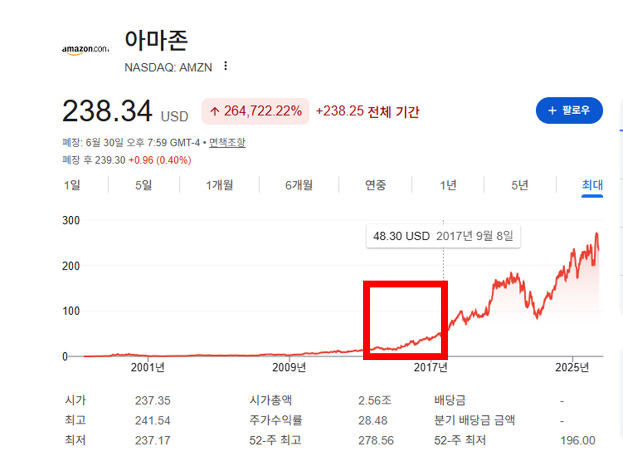This screenshot has width=623, height=466.
Task: Select the 1일 time range tab
Action: [x=72, y=185]
